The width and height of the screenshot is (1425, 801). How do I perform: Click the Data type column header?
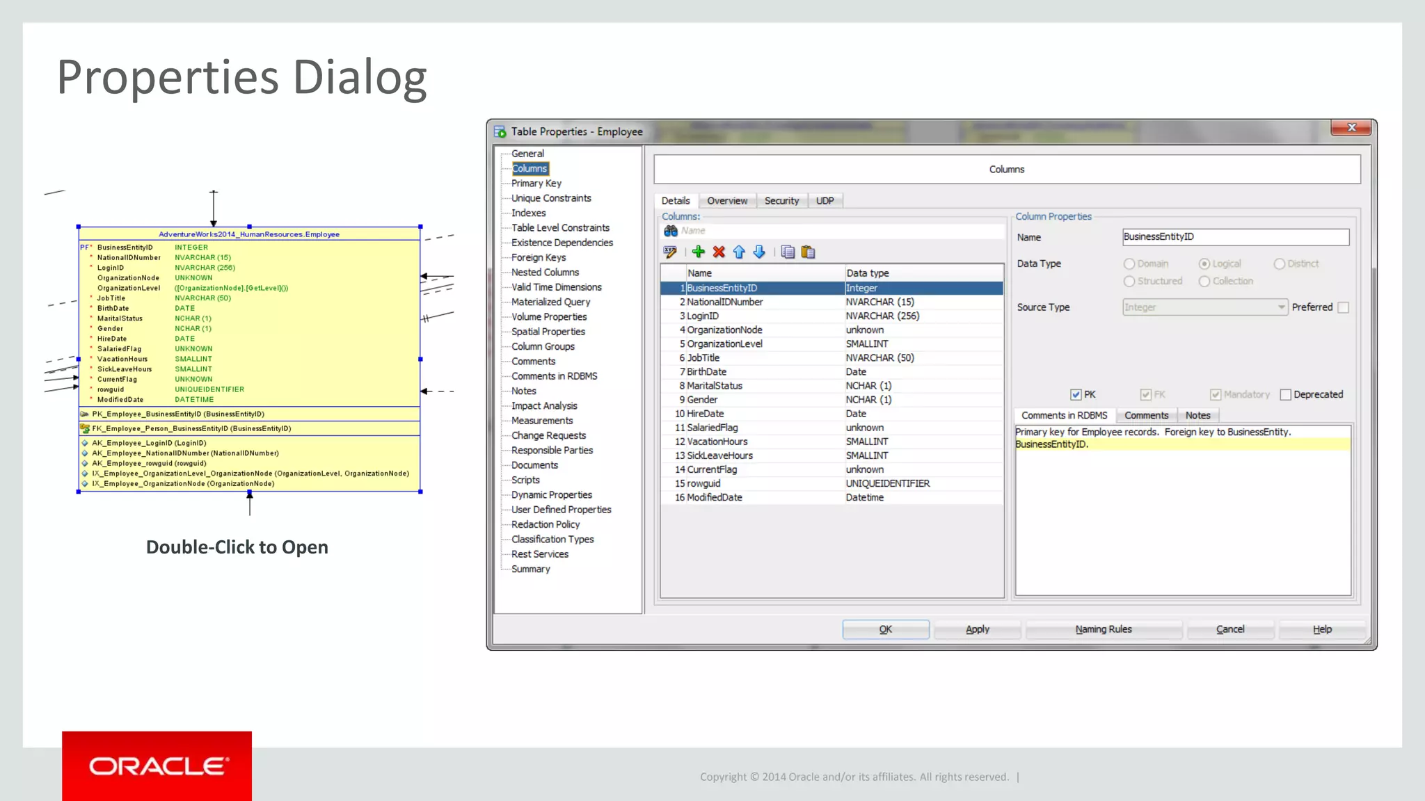click(x=924, y=273)
